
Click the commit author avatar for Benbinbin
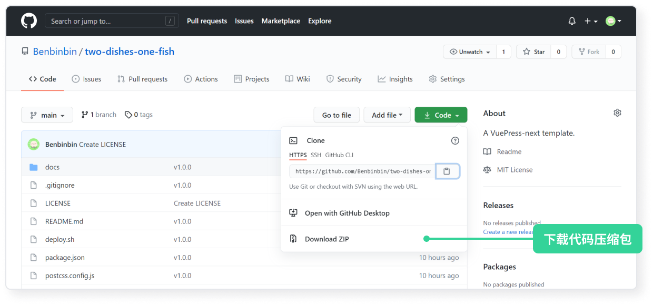(34, 144)
